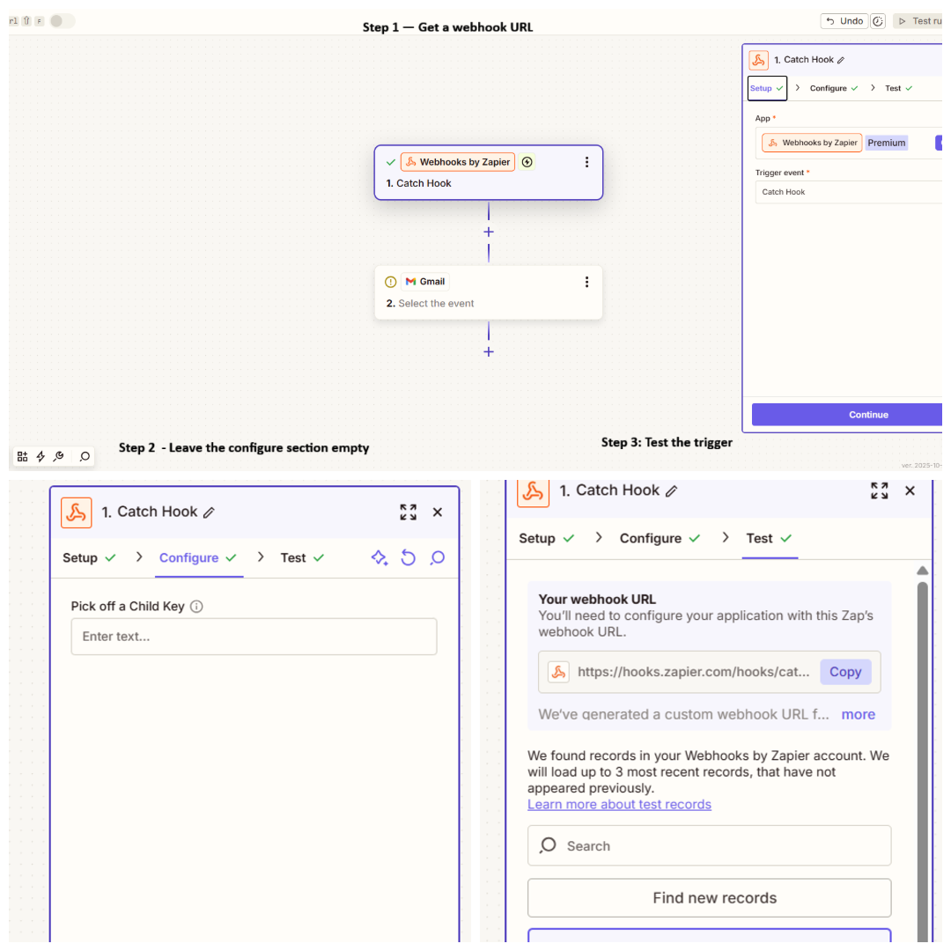Open three-dot menu on the Gmail step card

click(586, 282)
